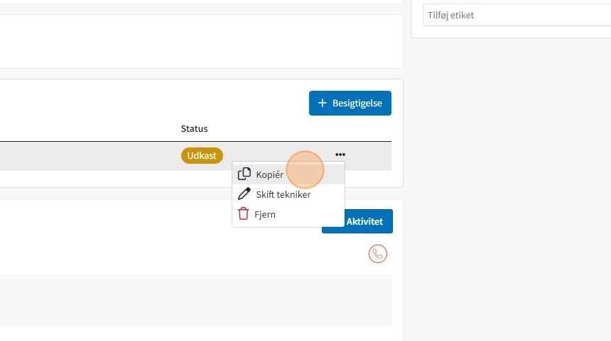Click the Aktivitet label text
The width and height of the screenshot is (611, 341).
point(364,221)
